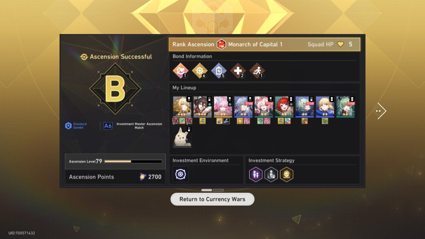This screenshot has width=425, height=239.
Task: Go to next page with right arrow
Action: [x=380, y=111]
